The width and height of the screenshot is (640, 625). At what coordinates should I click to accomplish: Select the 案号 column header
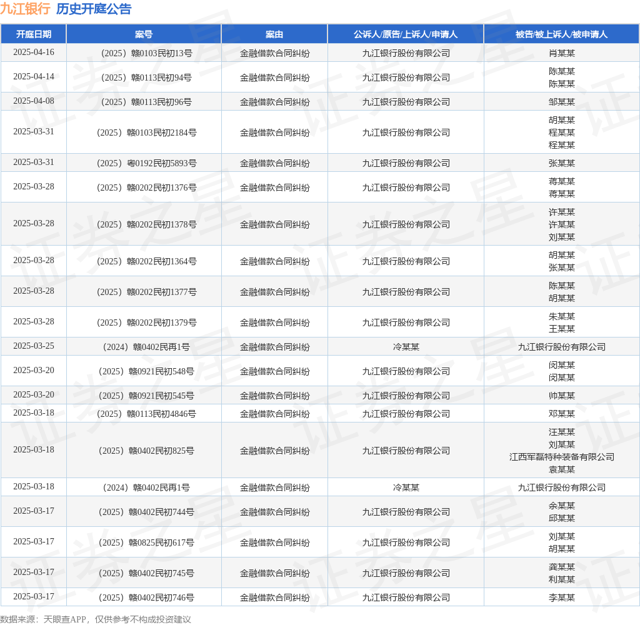click(144, 34)
